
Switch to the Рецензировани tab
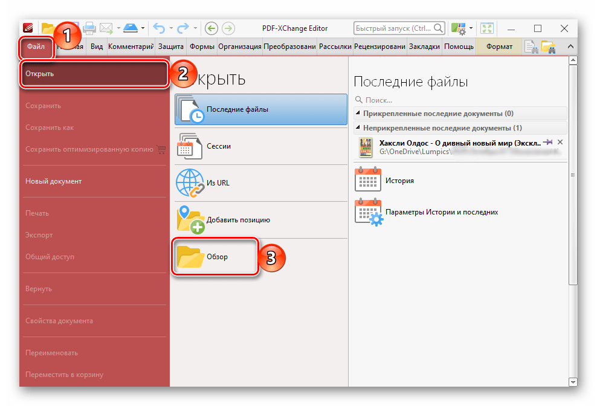379,47
